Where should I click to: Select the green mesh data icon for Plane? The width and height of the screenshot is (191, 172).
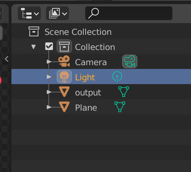(x=120, y=107)
